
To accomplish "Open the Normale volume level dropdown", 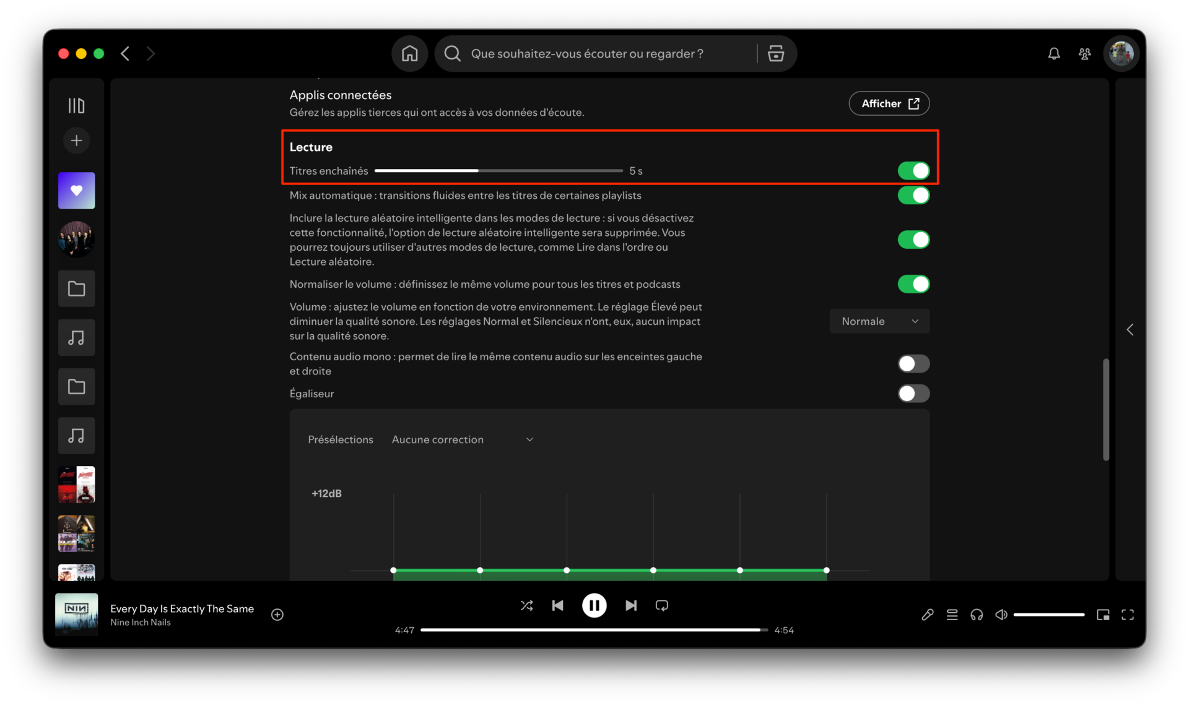I will pyautogui.click(x=879, y=321).
